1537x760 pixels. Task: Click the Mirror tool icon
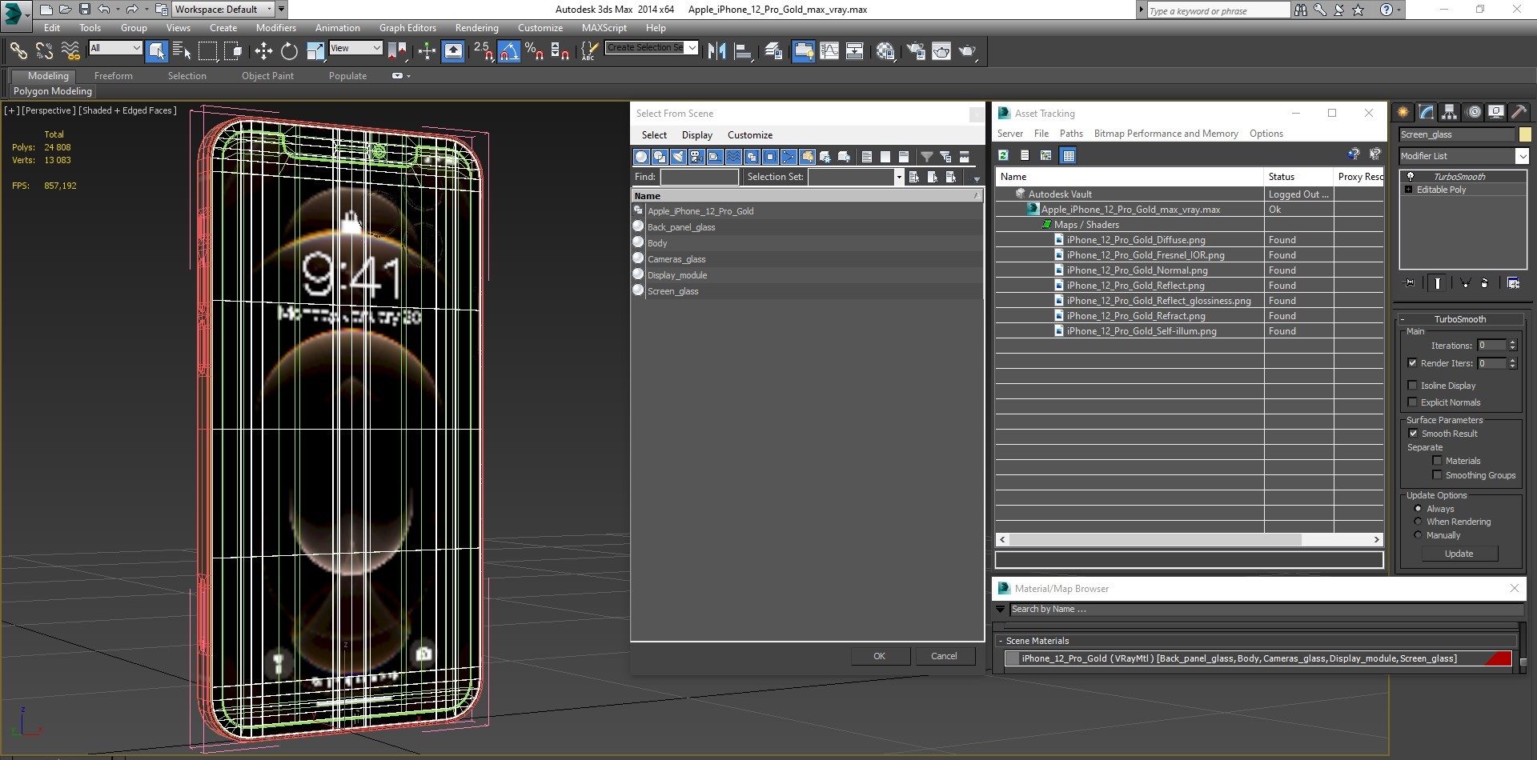click(x=716, y=51)
